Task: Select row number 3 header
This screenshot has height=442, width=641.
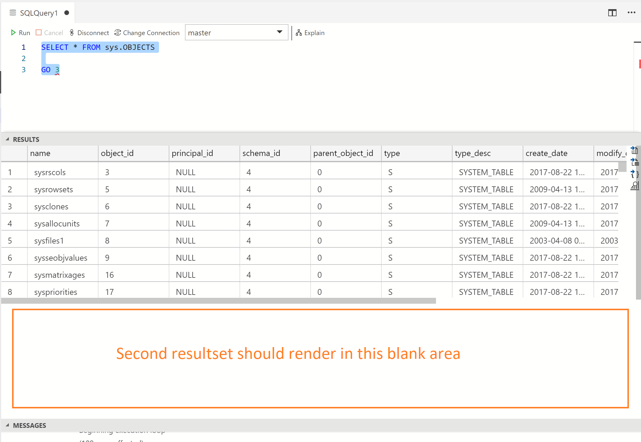Action: click(x=10, y=206)
